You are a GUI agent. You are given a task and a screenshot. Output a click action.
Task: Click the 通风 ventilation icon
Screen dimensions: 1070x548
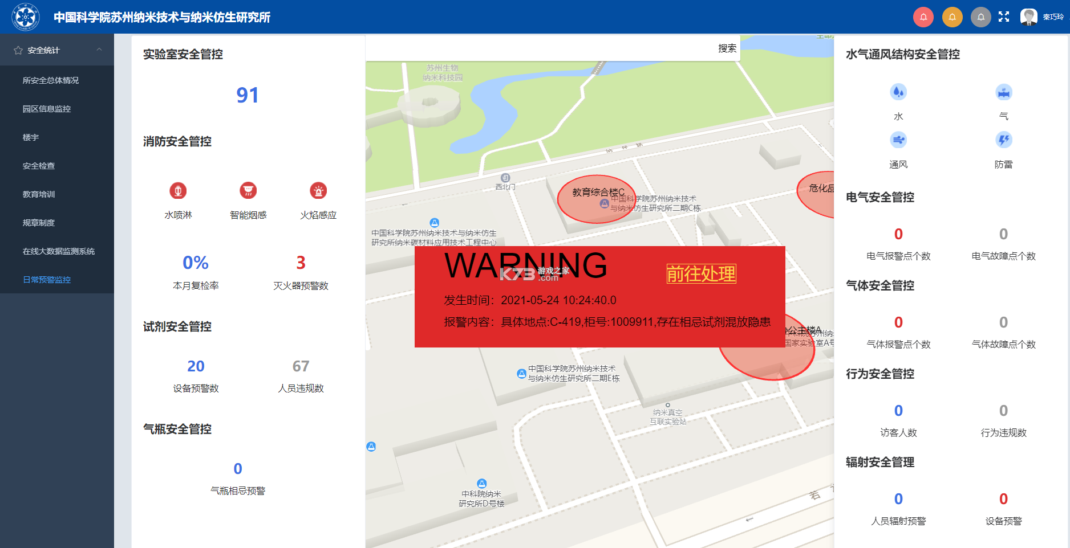point(898,140)
